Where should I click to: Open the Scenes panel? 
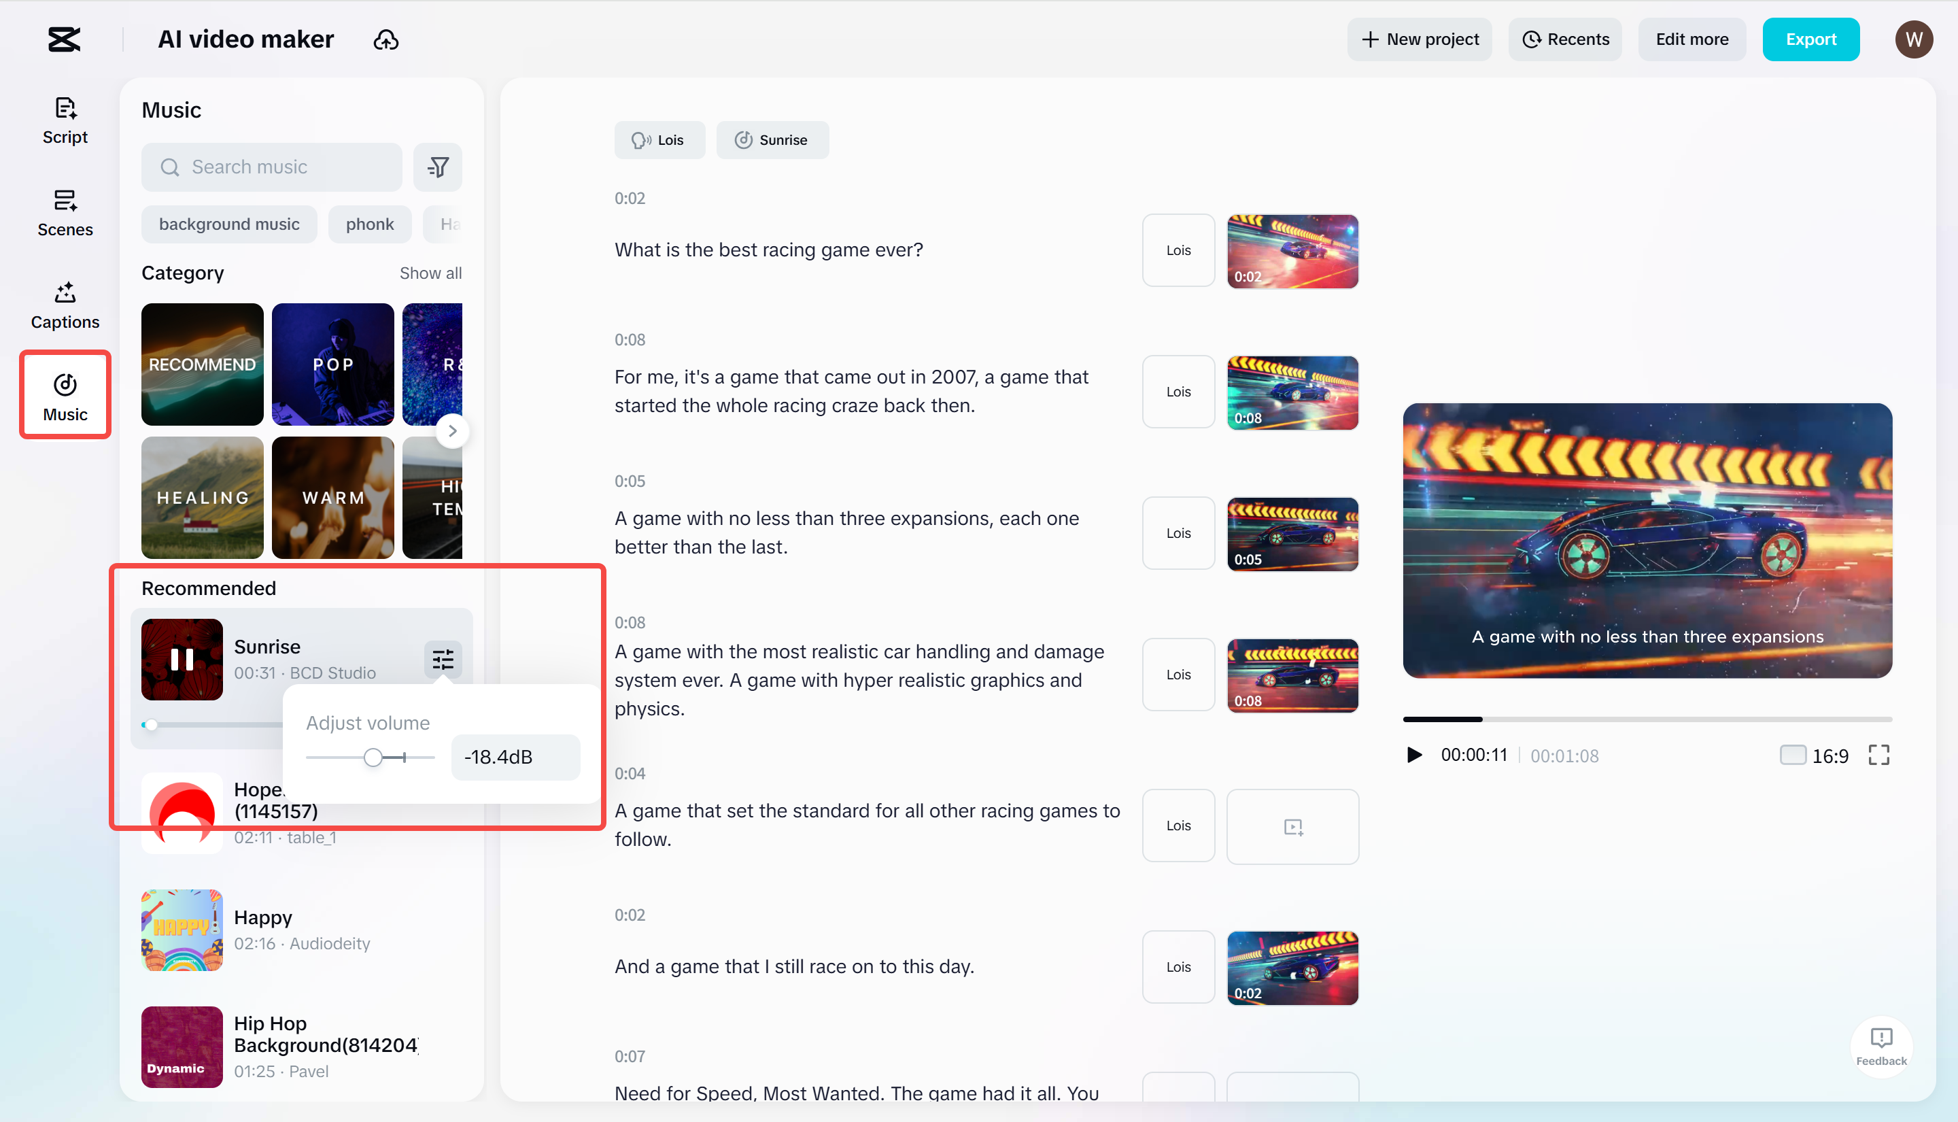click(65, 213)
